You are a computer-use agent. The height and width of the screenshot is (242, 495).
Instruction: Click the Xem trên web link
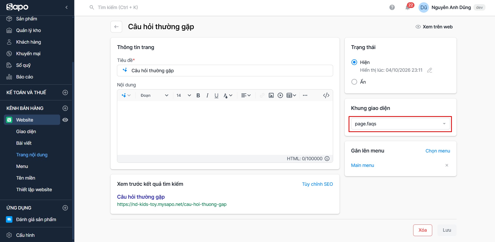point(434,27)
